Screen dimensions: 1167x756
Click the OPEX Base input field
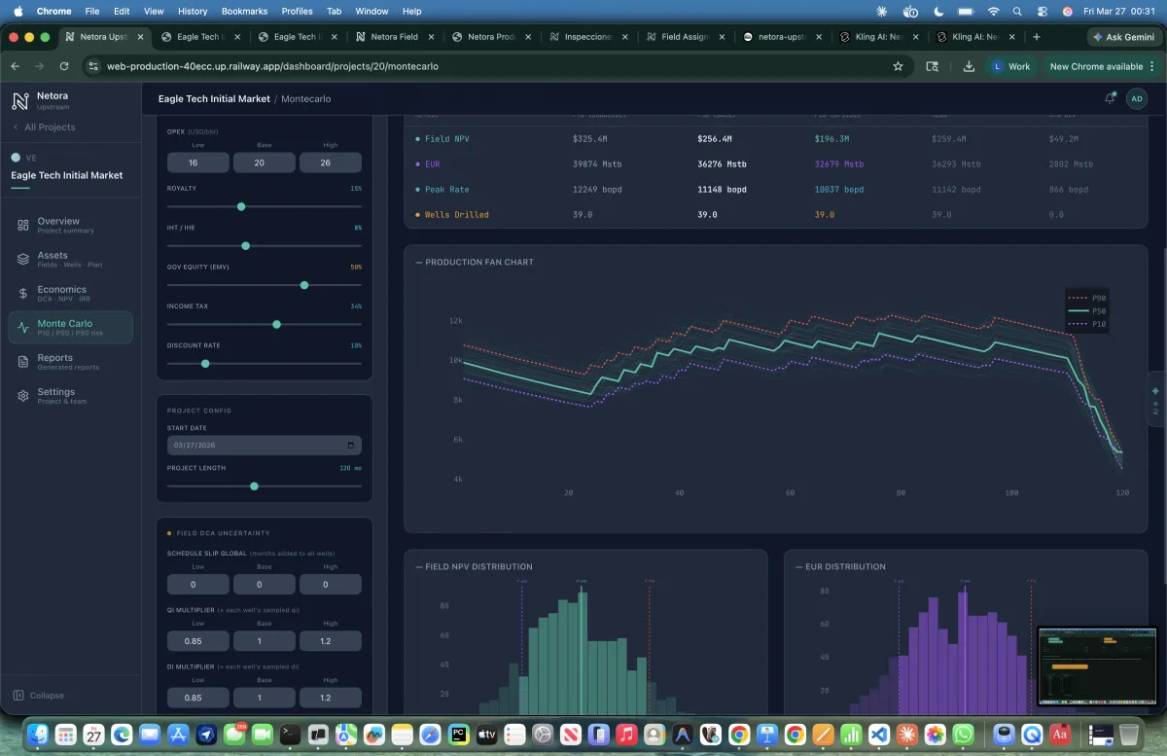(x=264, y=162)
